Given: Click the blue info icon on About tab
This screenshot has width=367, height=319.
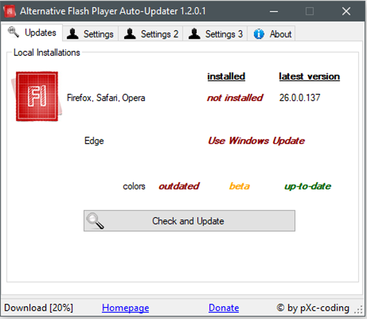Looking at the screenshot, I should pyautogui.click(x=259, y=34).
